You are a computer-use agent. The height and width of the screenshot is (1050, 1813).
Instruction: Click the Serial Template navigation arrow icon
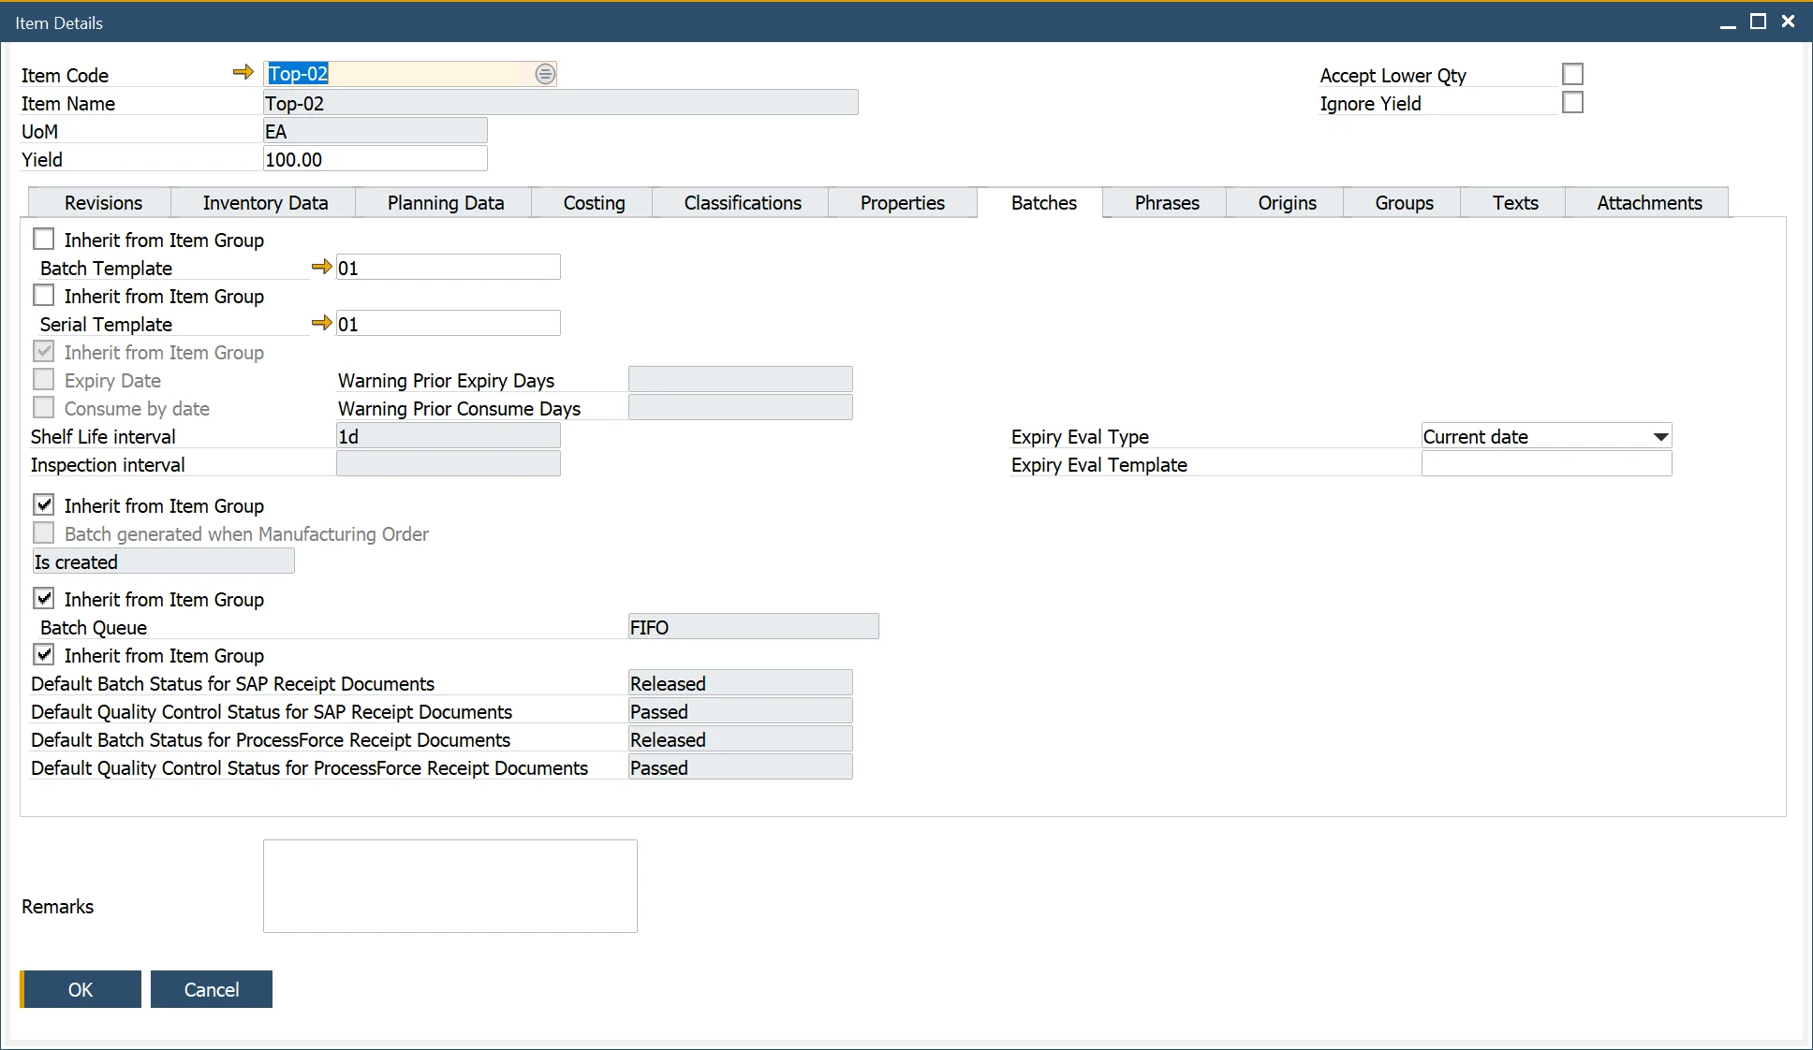point(320,324)
